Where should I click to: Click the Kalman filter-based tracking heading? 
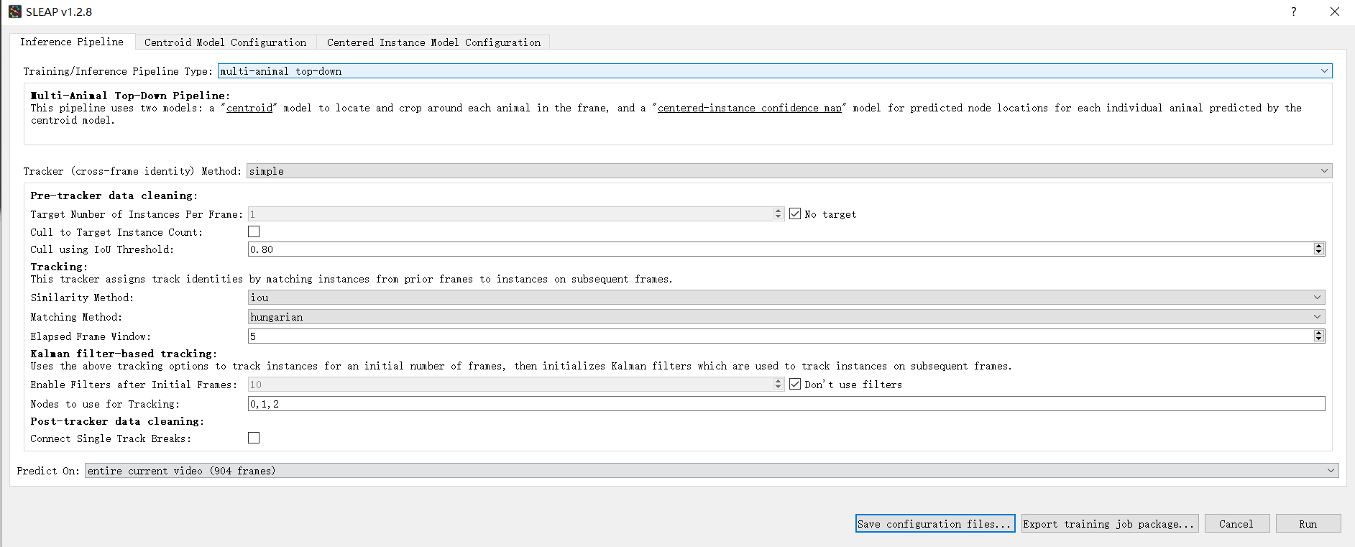(124, 353)
